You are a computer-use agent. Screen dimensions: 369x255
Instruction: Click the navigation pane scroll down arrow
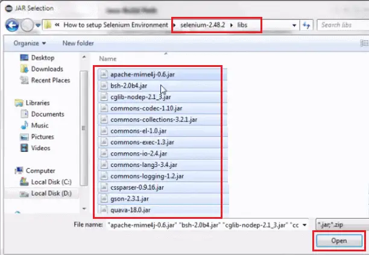click(x=84, y=209)
